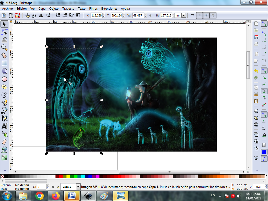Toggle Capa 1 layer visibility eye
Screen dimensions: 268x201
click(x=53, y=187)
